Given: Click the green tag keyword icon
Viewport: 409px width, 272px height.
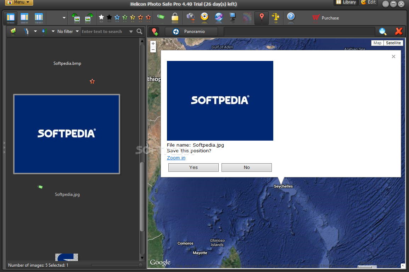Looking at the screenshot, I should pyautogui.click(x=161, y=17).
